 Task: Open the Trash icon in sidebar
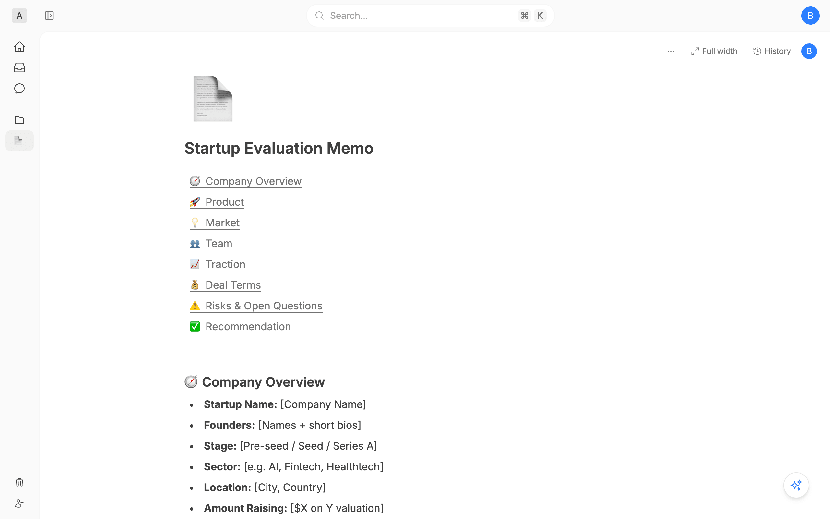tap(19, 483)
